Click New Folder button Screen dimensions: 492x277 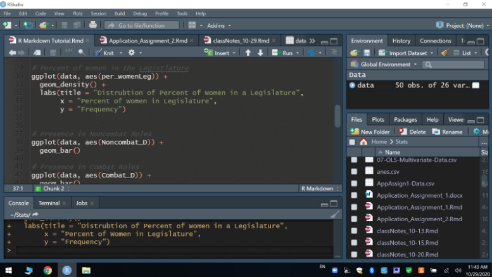(370, 132)
